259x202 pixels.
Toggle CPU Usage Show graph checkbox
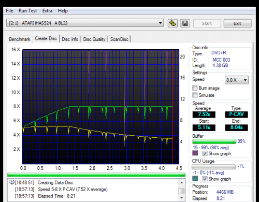click(x=205, y=179)
